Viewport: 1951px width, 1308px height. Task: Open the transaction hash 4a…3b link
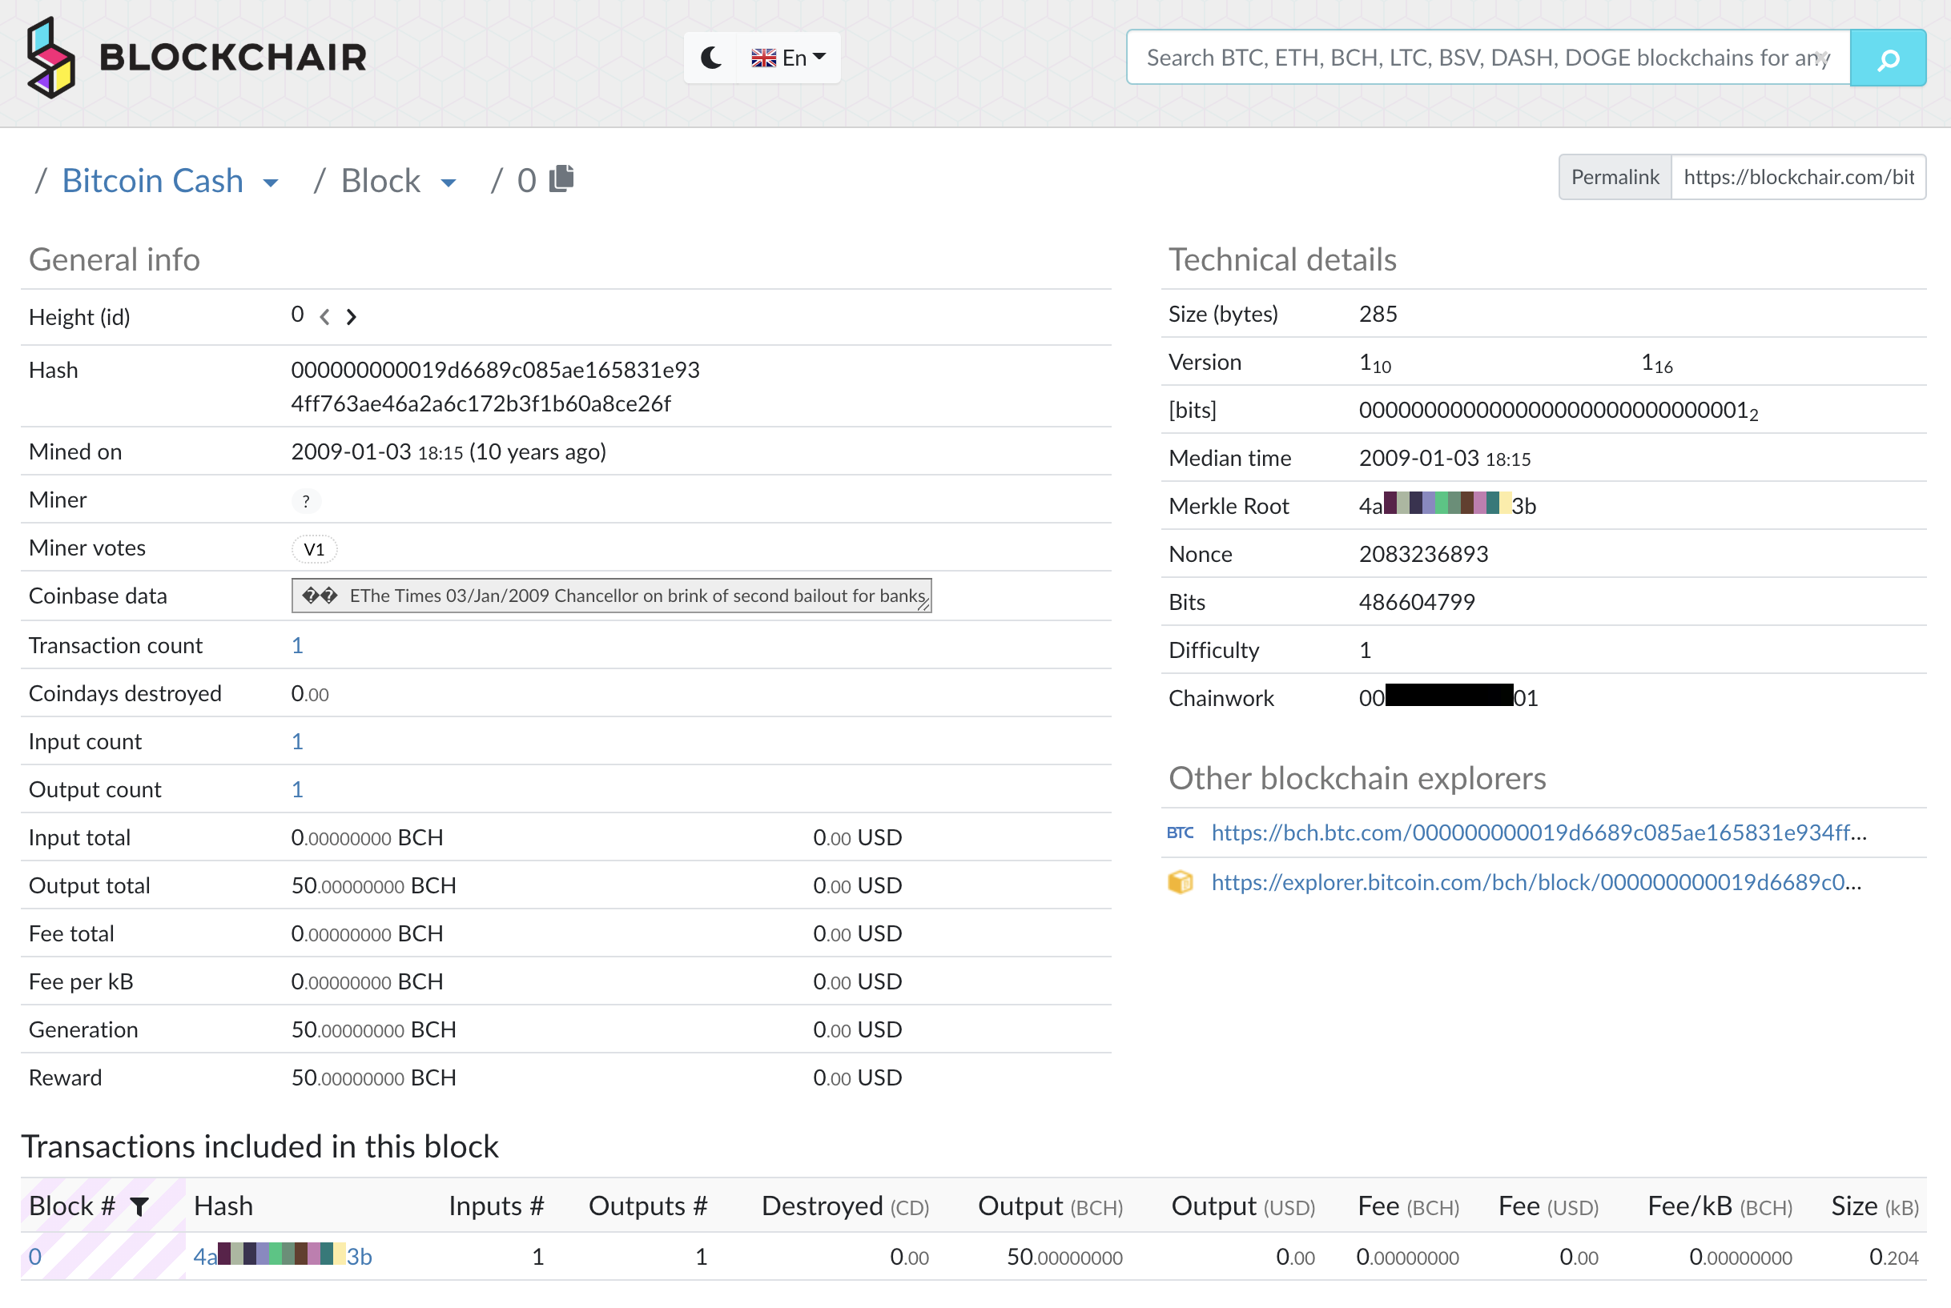coord(282,1255)
